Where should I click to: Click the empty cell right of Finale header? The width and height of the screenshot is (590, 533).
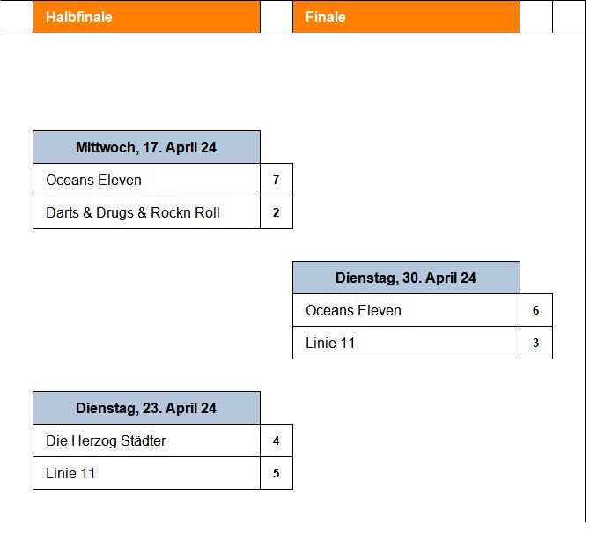536,17
